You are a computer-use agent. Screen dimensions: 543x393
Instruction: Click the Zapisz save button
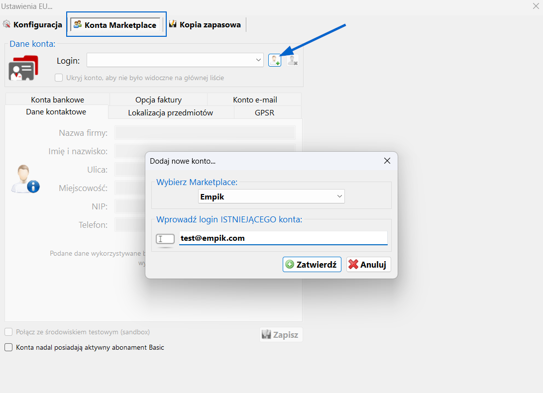[281, 335]
